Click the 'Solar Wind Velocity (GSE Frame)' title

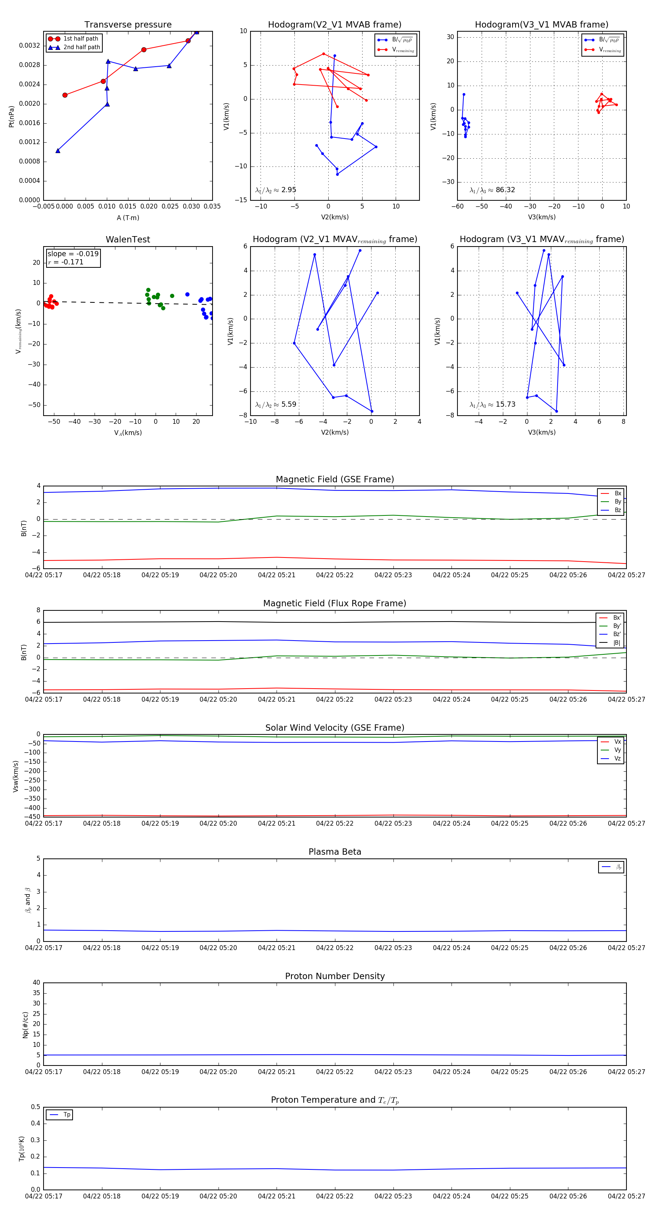(x=335, y=728)
